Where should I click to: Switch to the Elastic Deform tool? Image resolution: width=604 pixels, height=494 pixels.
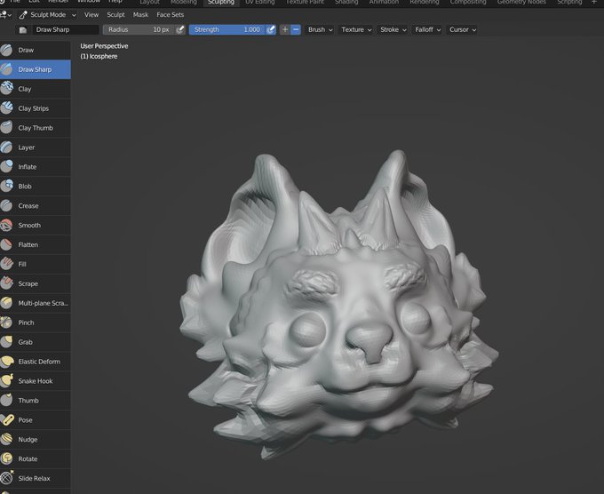(x=35, y=362)
